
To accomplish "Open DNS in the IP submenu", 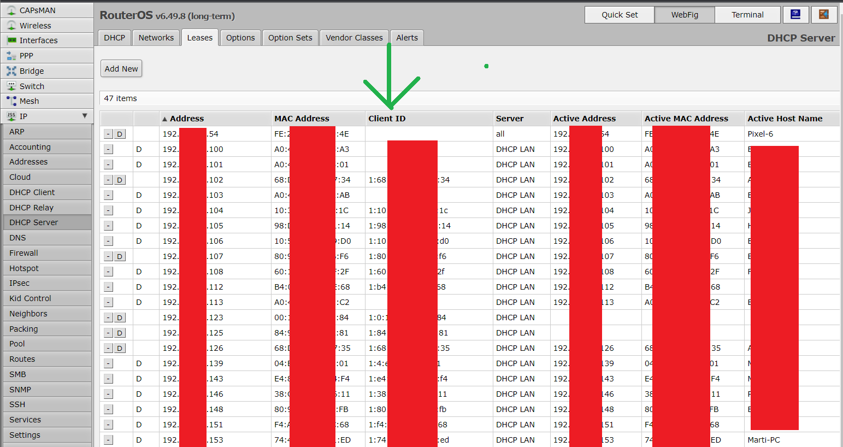I will coord(48,238).
